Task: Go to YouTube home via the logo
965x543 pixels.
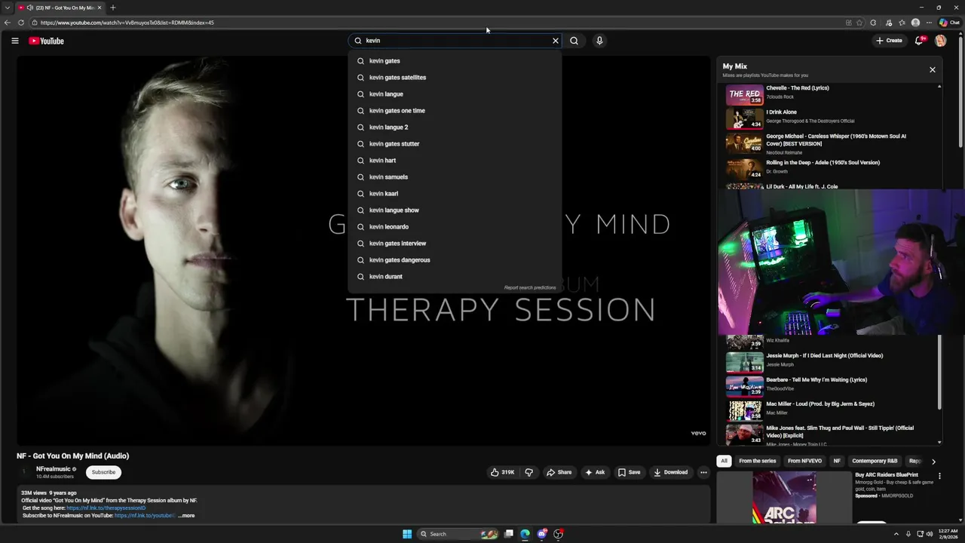Action: [46, 41]
